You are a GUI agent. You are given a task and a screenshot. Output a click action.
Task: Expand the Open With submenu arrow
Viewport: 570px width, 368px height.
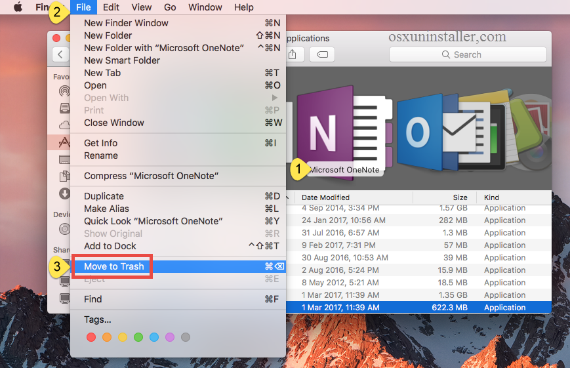coord(274,98)
